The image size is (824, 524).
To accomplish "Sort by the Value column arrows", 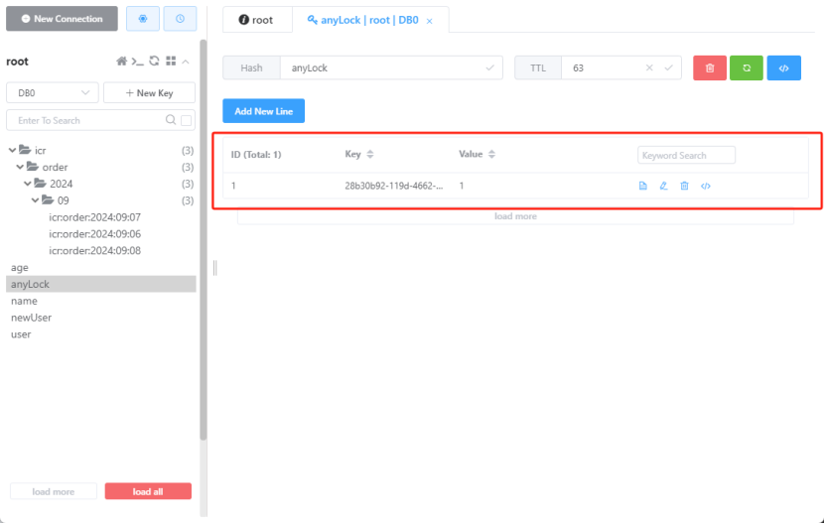I will pos(491,154).
